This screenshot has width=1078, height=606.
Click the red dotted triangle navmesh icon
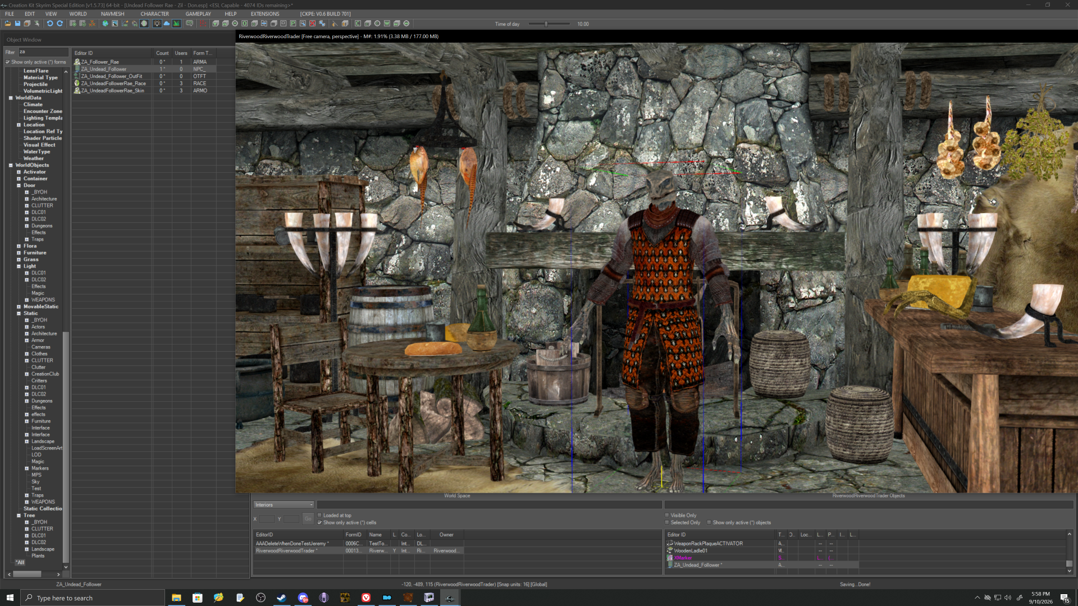203,24
